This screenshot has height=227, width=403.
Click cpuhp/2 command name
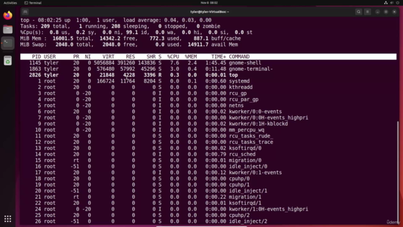239,215
